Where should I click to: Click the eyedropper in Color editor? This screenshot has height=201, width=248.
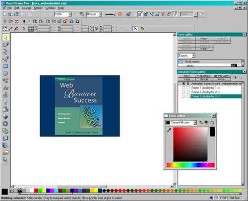pos(169,130)
